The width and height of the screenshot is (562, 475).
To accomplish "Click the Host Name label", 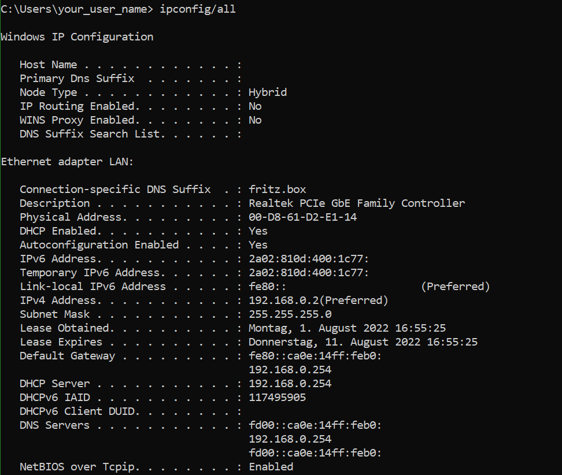I will click(x=49, y=65).
